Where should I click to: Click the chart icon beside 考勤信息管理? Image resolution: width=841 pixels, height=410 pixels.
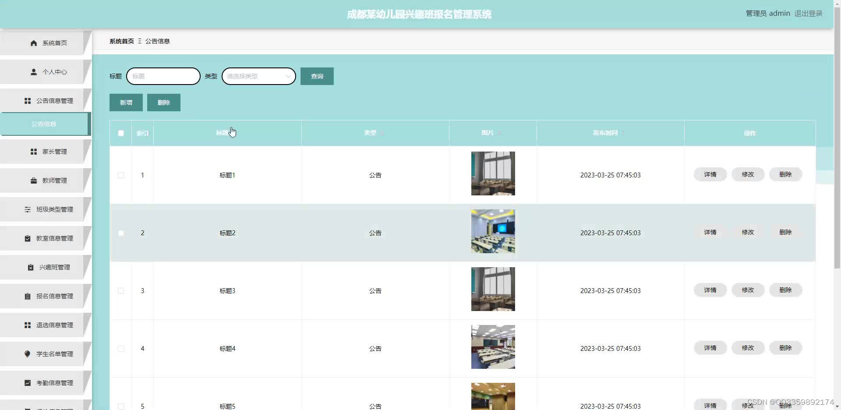[28, 383]
